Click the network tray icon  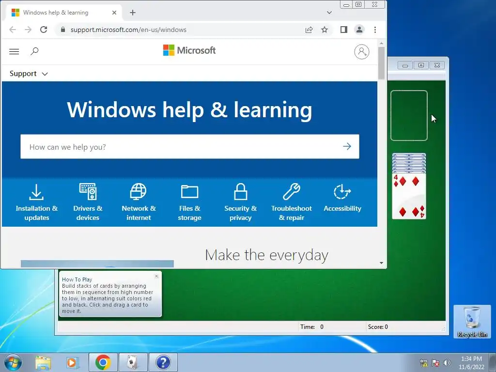(x=423, y=363)
